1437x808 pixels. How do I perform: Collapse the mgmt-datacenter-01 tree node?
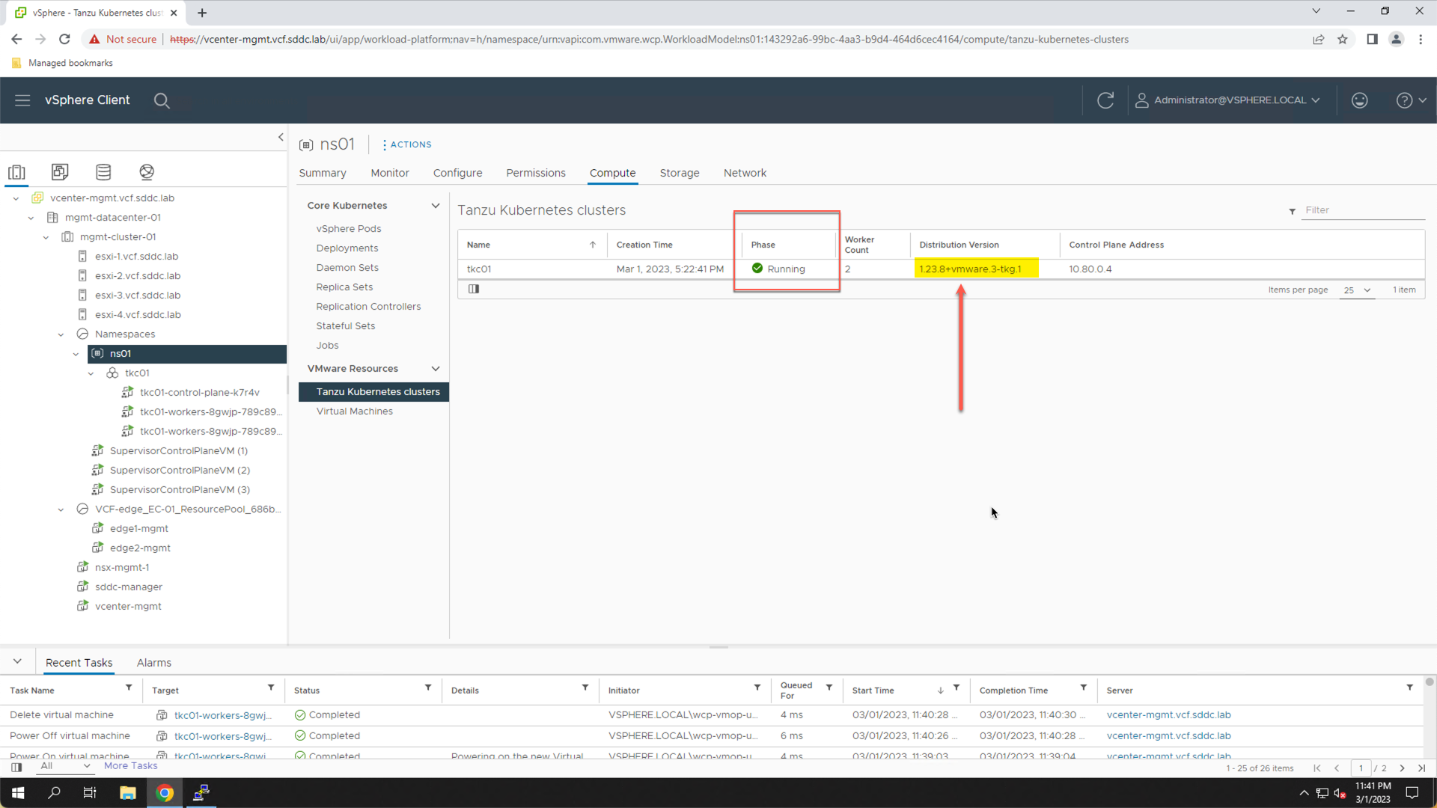[x=31, y=218]
